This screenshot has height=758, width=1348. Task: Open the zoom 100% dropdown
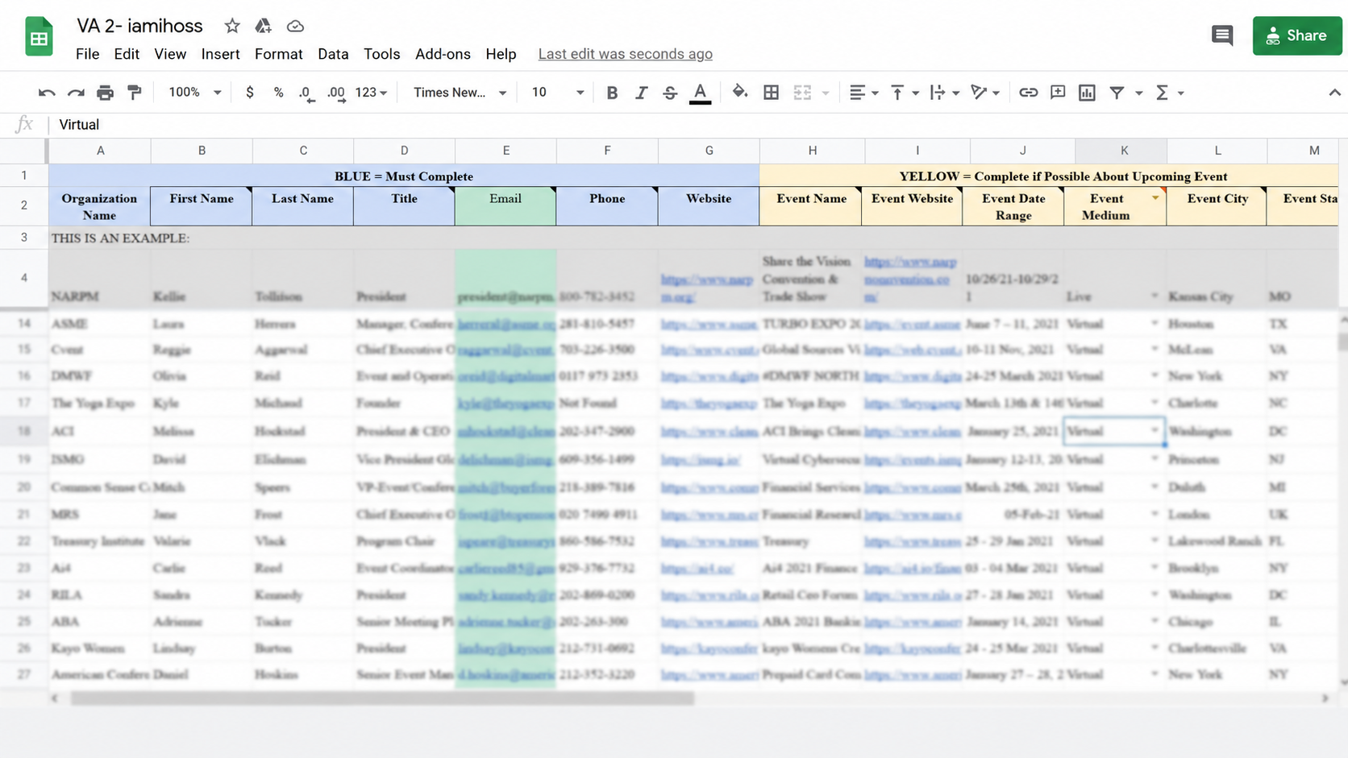pos(194,93)
